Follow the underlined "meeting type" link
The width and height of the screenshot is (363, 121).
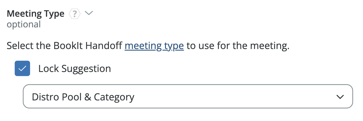pyautogui.click(x=154, y=46)
